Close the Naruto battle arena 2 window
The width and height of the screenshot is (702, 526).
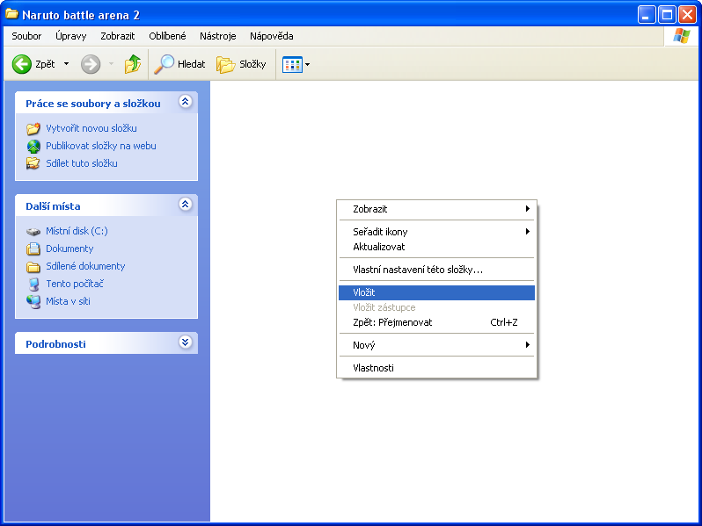pos(687,15)
